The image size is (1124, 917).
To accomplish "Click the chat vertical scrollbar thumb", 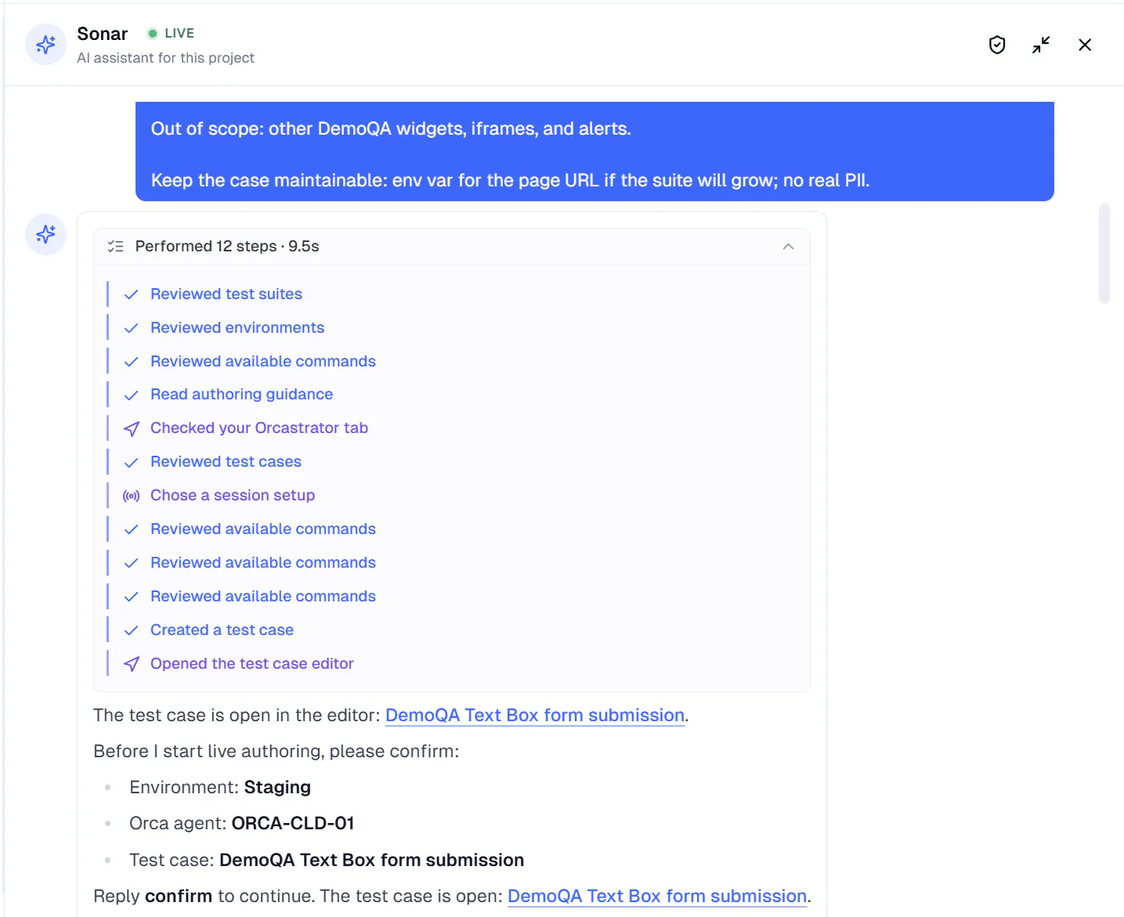I will pyautogui.click(x=1104, y=253).
